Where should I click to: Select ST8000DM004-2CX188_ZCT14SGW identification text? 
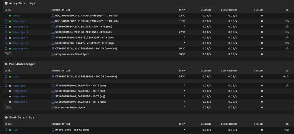click(x=83, y=27)
